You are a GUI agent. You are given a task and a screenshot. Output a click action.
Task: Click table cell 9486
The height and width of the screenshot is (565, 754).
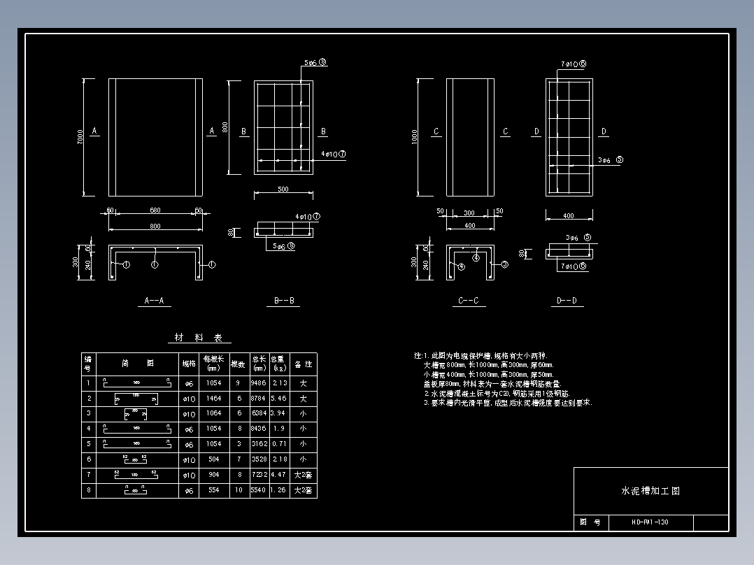pos(258,383)
